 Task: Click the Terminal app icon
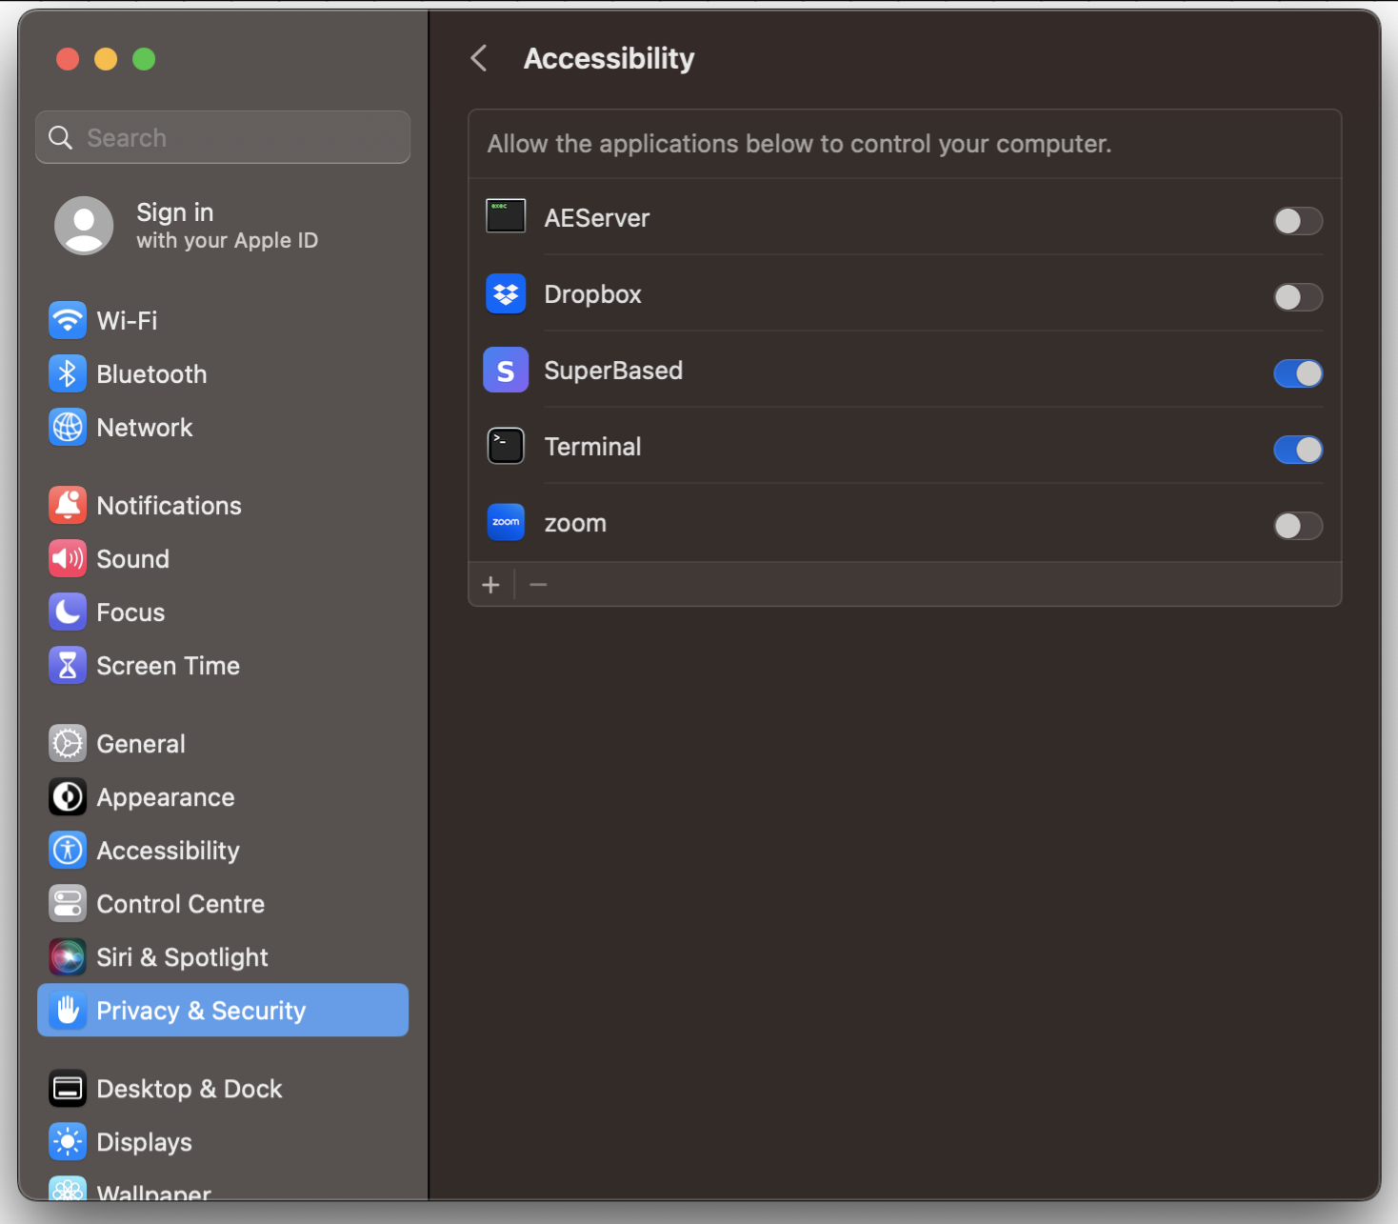(x=506, y=446)
